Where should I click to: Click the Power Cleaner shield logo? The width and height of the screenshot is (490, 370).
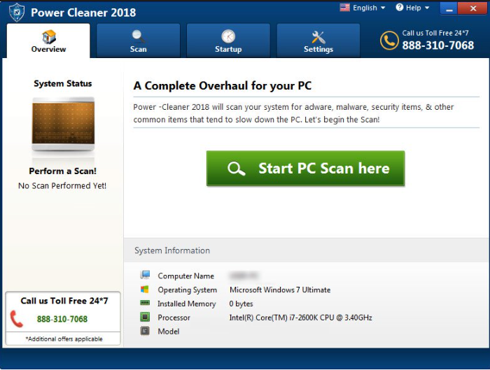pos(17,12)
